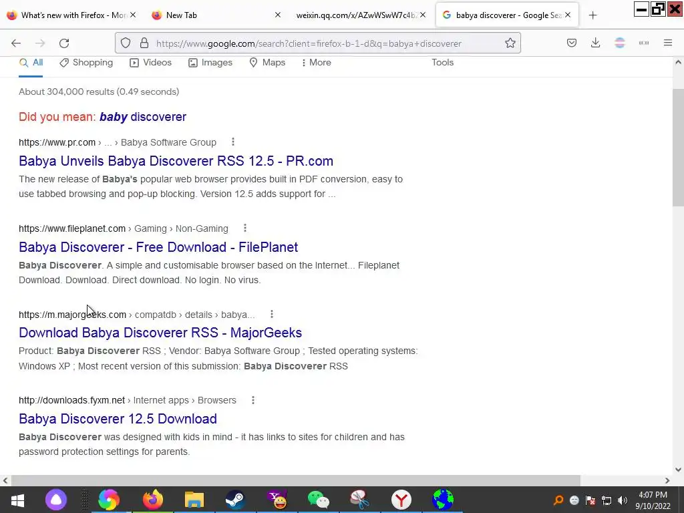Open 'Babya Discoverer 12.5 Download' result

(118, 419)
